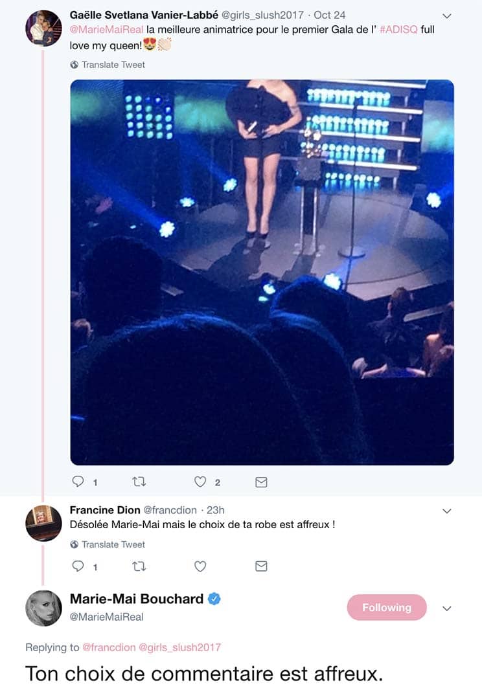Reply to Gaëlle's tweet via comment icon

(x=78, y=482)
